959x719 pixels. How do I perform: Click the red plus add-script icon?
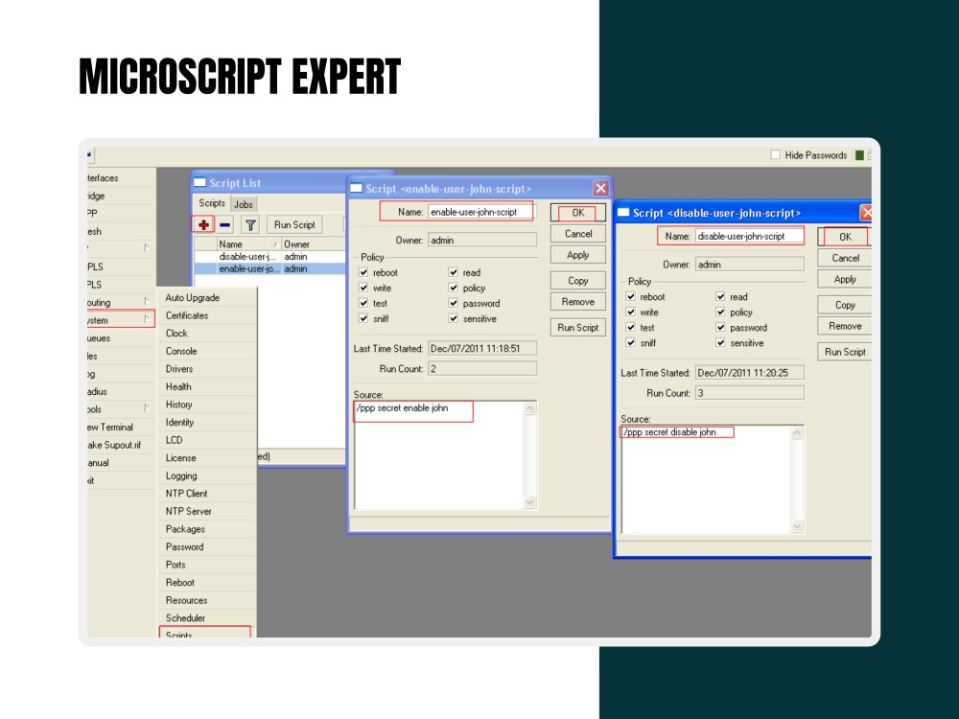[203, 224]
